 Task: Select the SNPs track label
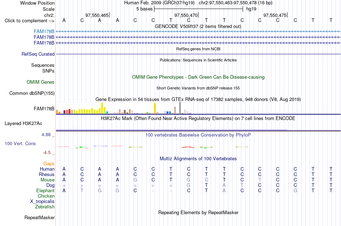click(x=48, y=71)
